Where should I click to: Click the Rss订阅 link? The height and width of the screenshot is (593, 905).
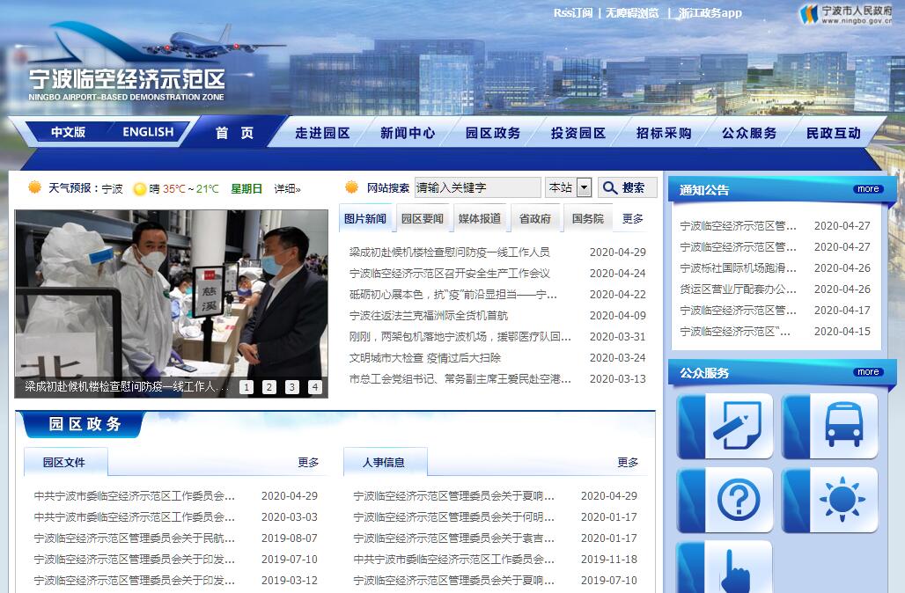pyautogui.click(x=572, y=12)
